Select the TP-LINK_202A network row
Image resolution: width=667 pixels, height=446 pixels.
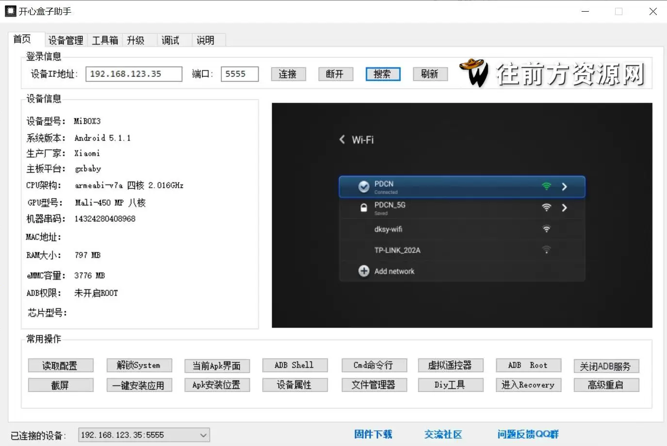click(462, 250)
